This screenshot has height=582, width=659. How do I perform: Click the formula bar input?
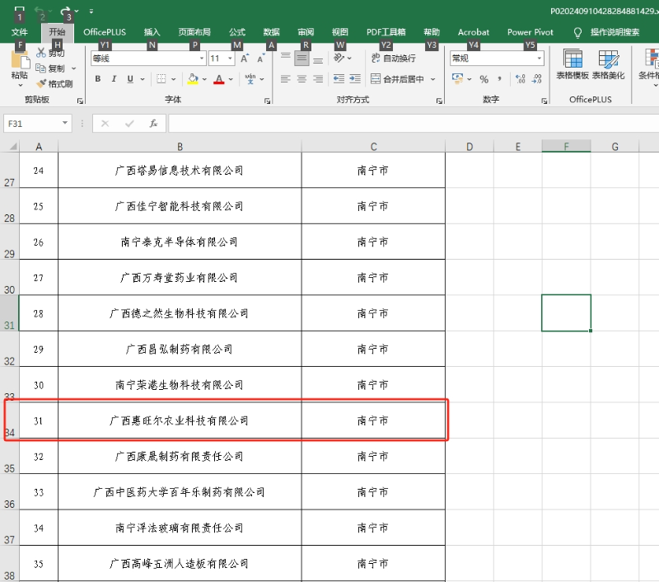pos(414,124)
